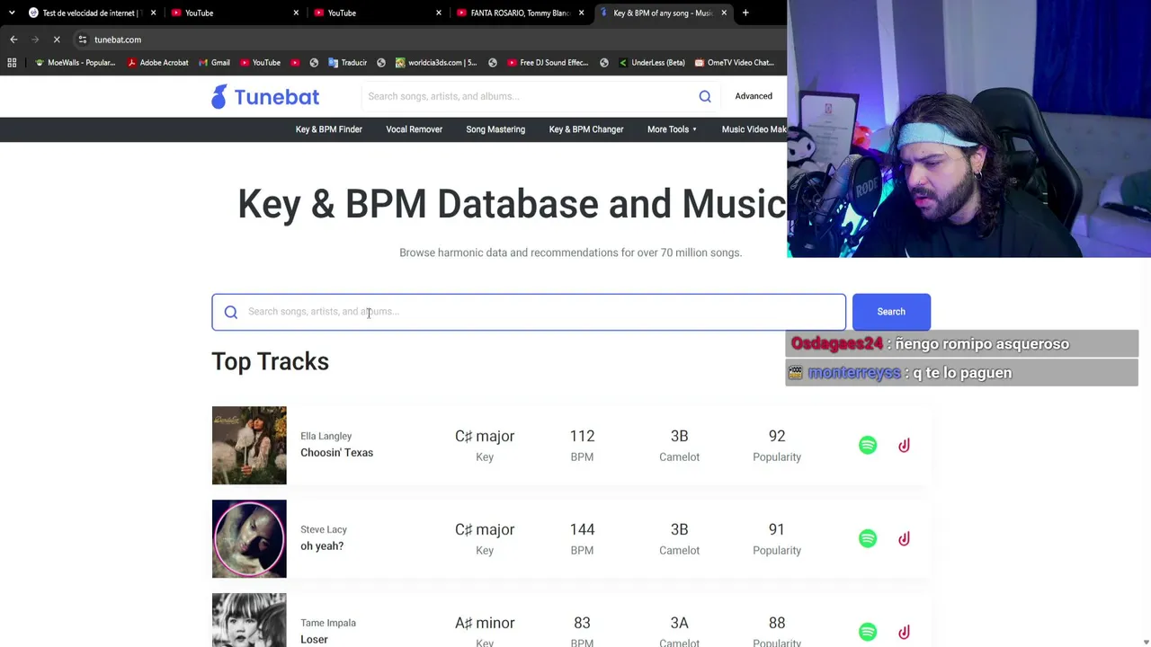Click the Ella Langley artist name
This screenshot has height=647, width=1151.
pos(326,436)
